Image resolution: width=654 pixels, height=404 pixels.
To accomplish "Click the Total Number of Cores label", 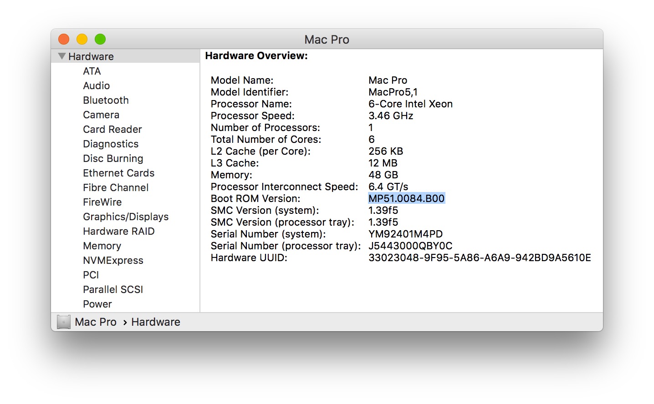I will [x=266, y=139].
